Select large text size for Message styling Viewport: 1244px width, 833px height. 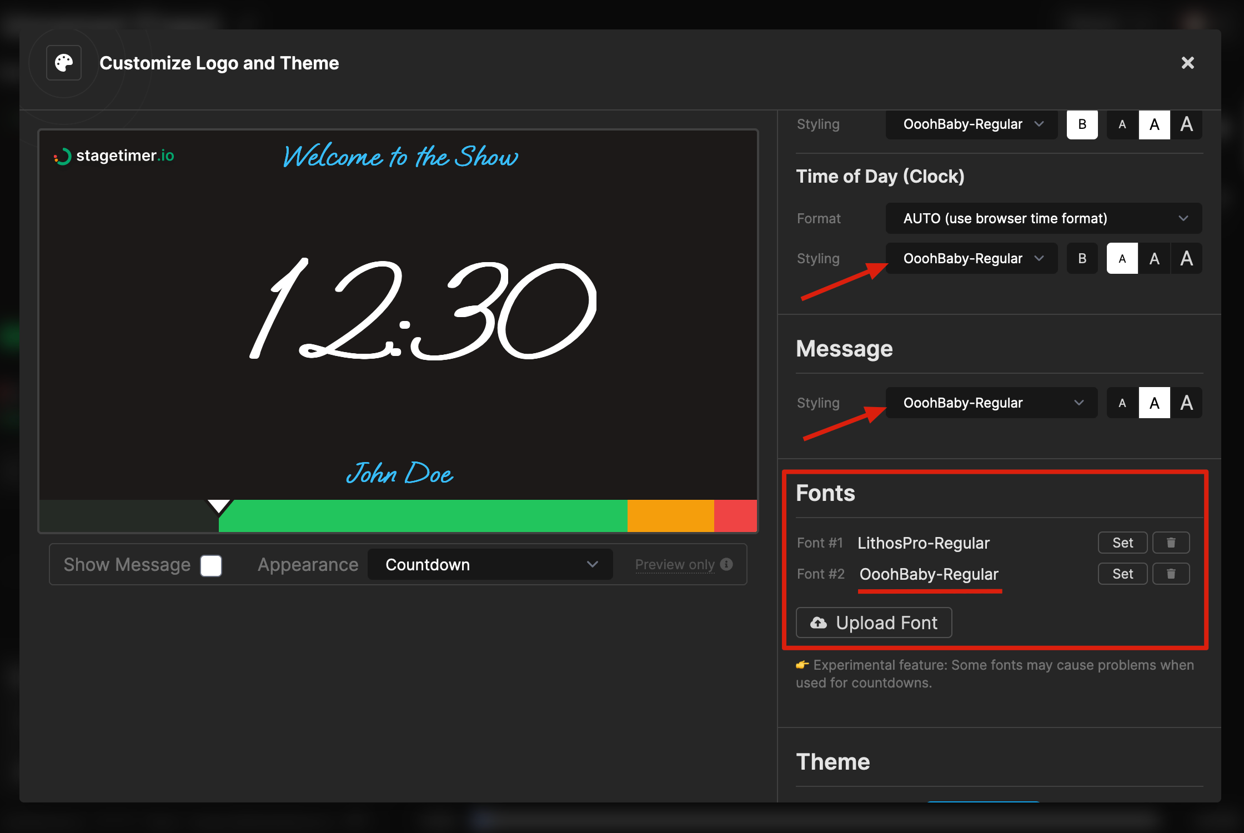pos(1186,403)
